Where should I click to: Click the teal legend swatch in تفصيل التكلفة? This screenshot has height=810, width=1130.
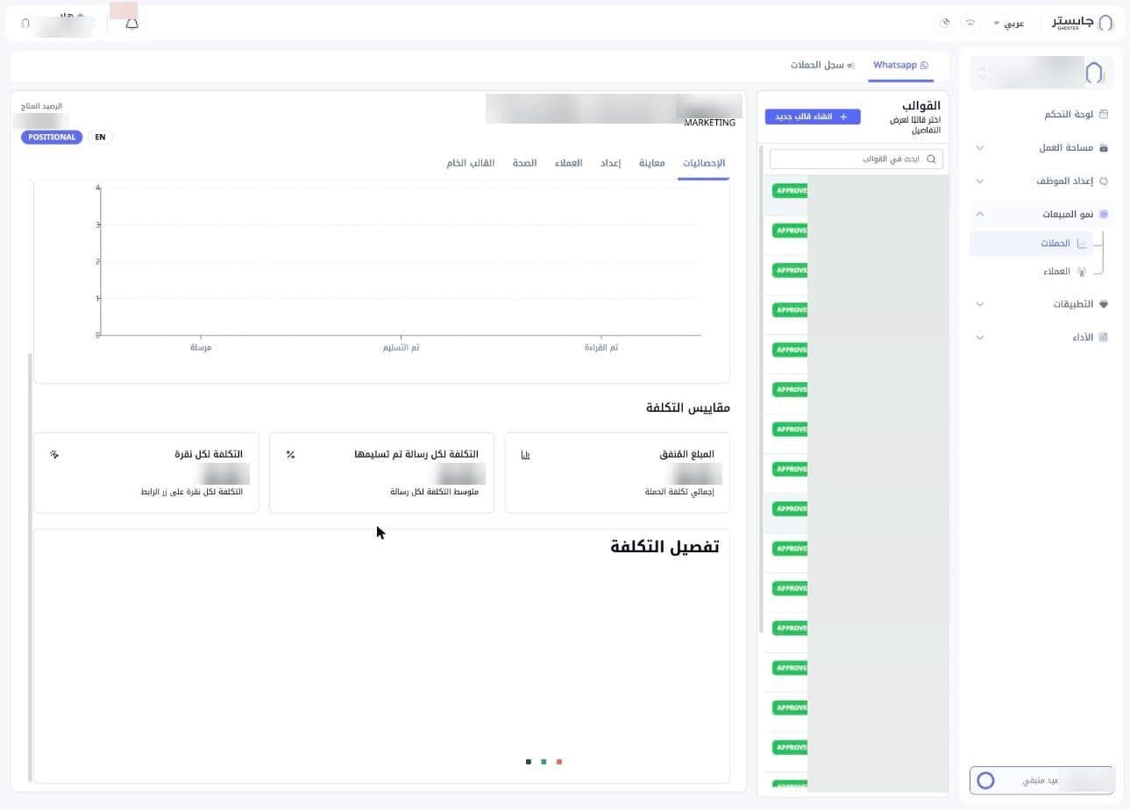pyautogui.click(x=544, y=762)
